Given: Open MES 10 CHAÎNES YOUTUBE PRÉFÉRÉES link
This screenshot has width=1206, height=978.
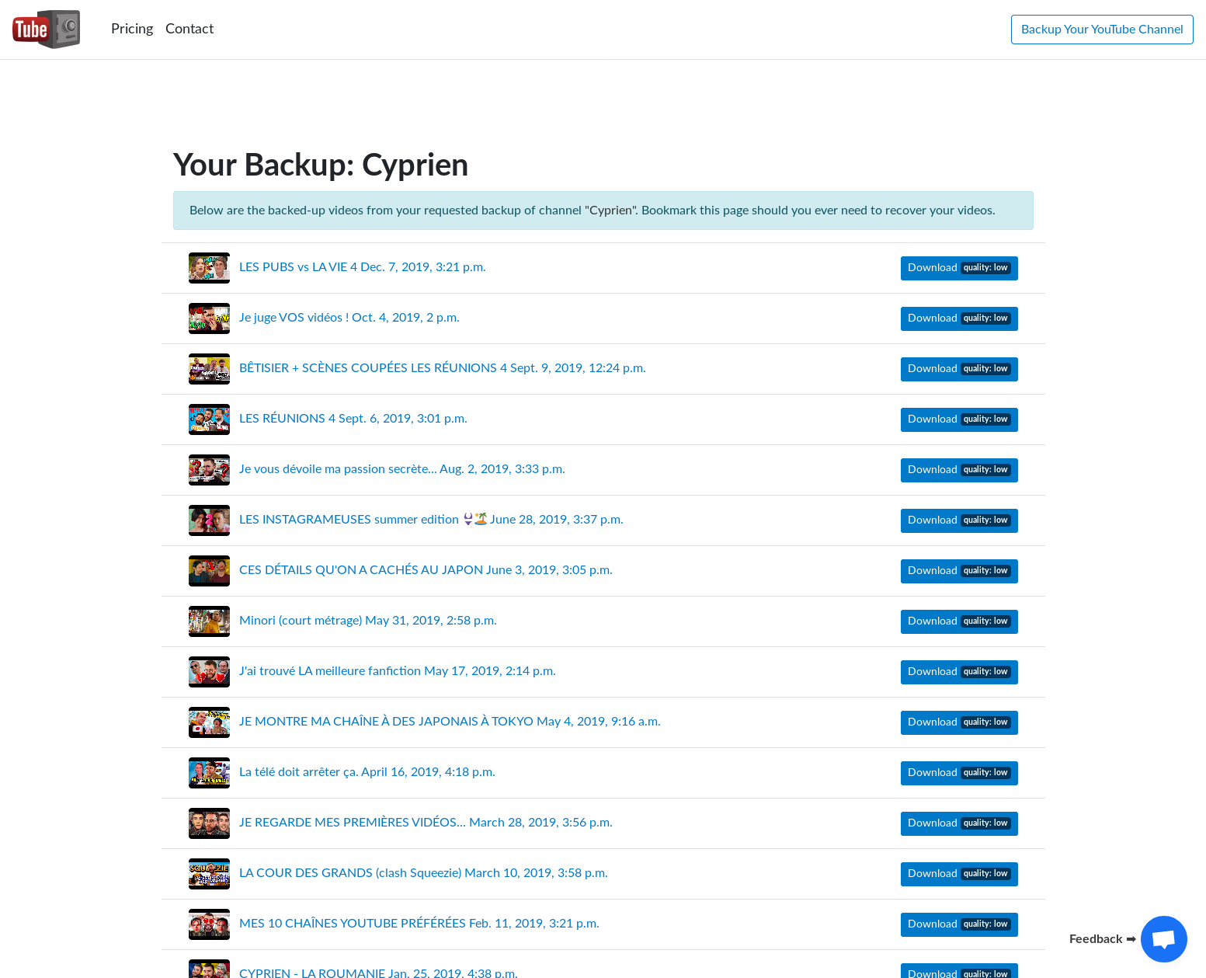Looking at the screenshot, I should (x=419, y=924).
